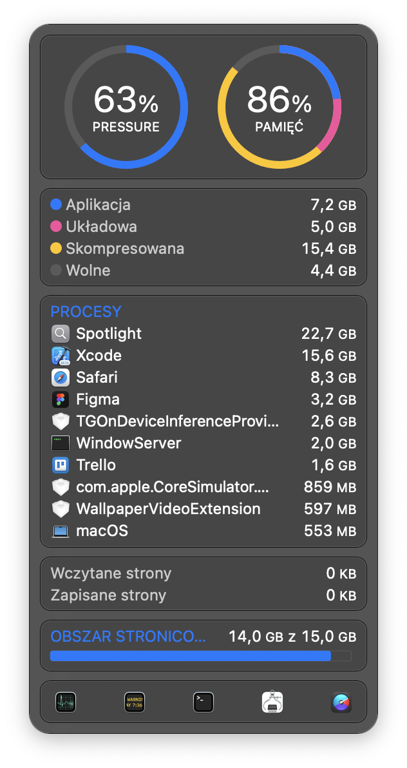Launch the Console app icon
Screen dimensions: 407x768
tap(134, 702)
